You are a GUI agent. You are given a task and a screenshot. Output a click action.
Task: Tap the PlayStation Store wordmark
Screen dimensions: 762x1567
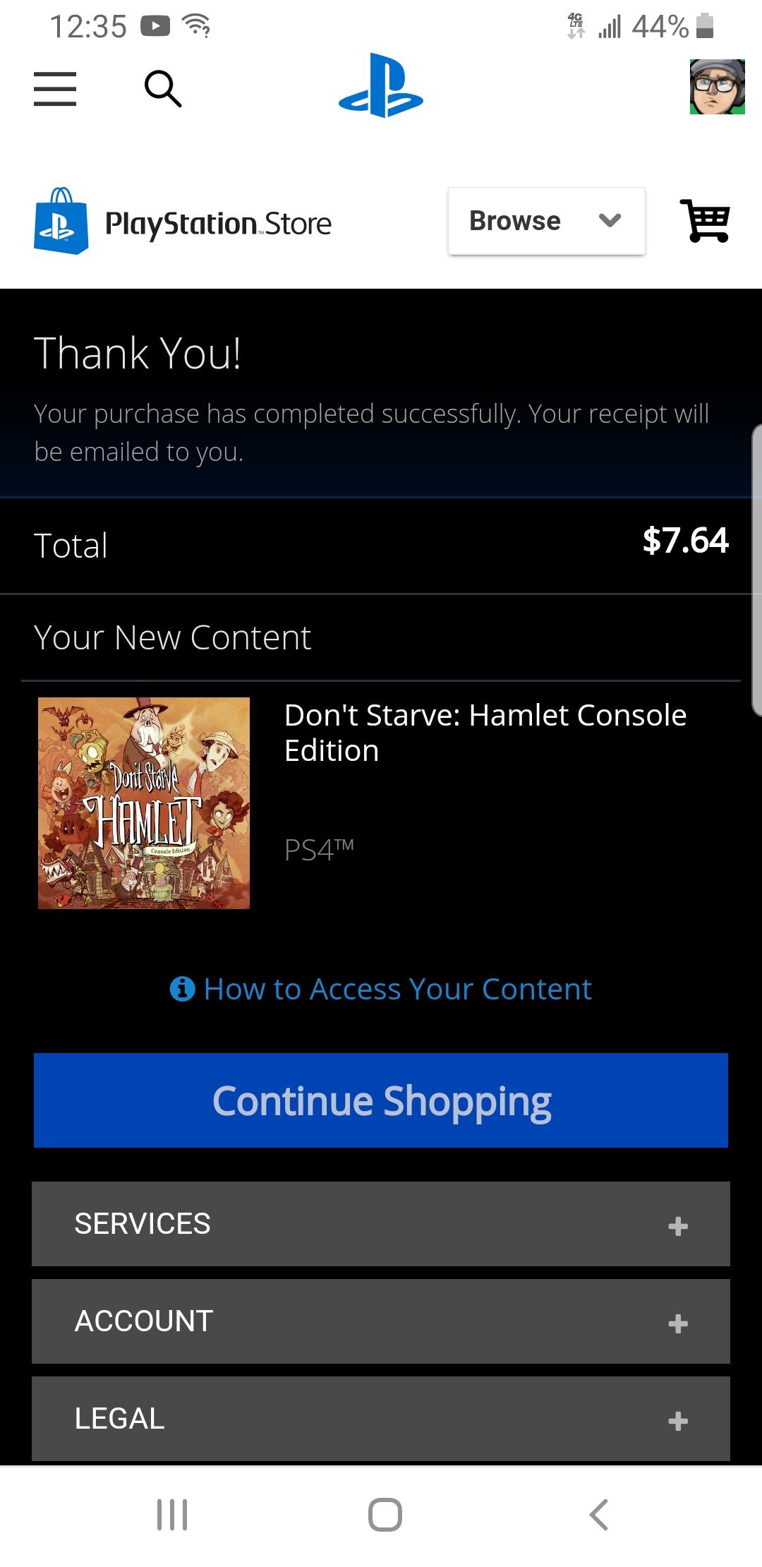218,224
